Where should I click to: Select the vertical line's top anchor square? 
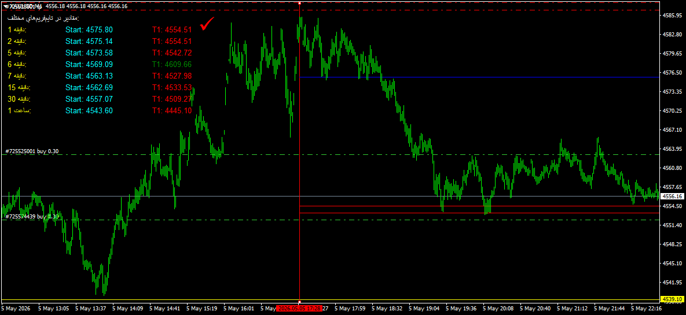[300, 3]
